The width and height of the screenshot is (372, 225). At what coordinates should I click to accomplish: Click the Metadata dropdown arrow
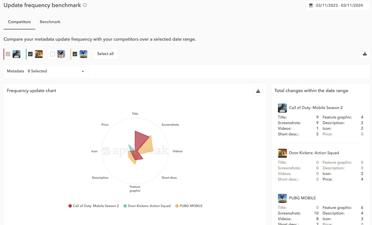click(83, 71)
